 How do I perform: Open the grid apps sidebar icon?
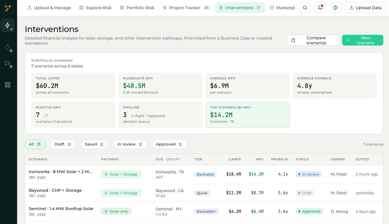(8, 85)
